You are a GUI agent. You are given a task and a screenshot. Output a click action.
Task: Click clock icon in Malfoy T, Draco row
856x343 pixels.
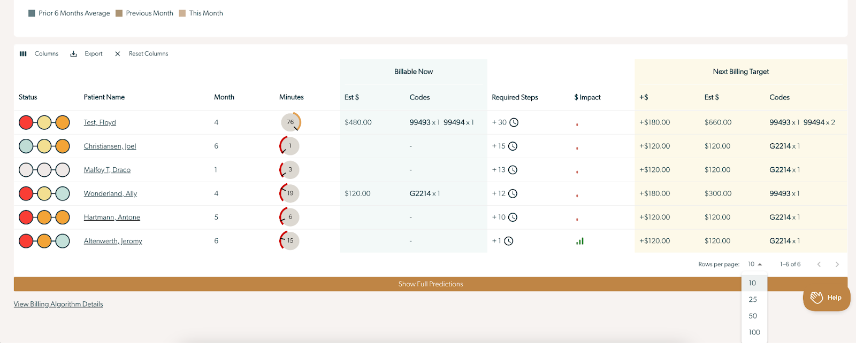513,170
